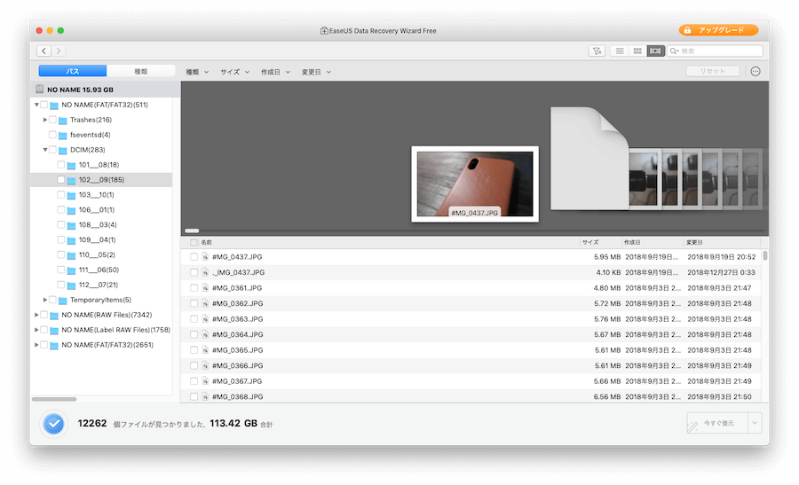Click the sidebar horizontal scrollbar
Image resolution: width=799 pixels, height=485 pixels.
click(54, 399)
